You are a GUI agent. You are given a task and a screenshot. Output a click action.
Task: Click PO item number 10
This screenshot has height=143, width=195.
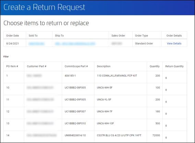coord(8,88)
